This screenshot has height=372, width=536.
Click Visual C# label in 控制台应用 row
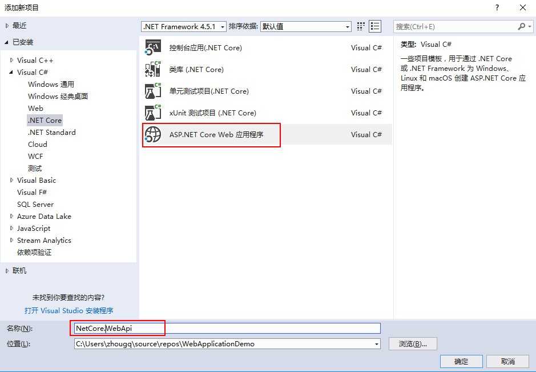[366, 47]
